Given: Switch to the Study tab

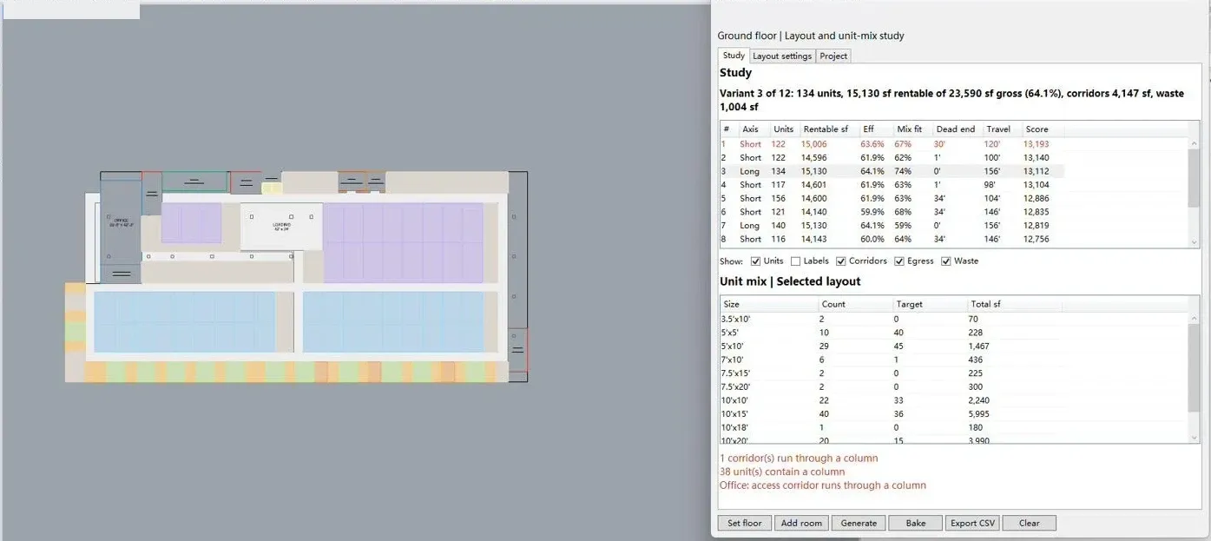Looking at the screenshot, I should coord(734,56).
